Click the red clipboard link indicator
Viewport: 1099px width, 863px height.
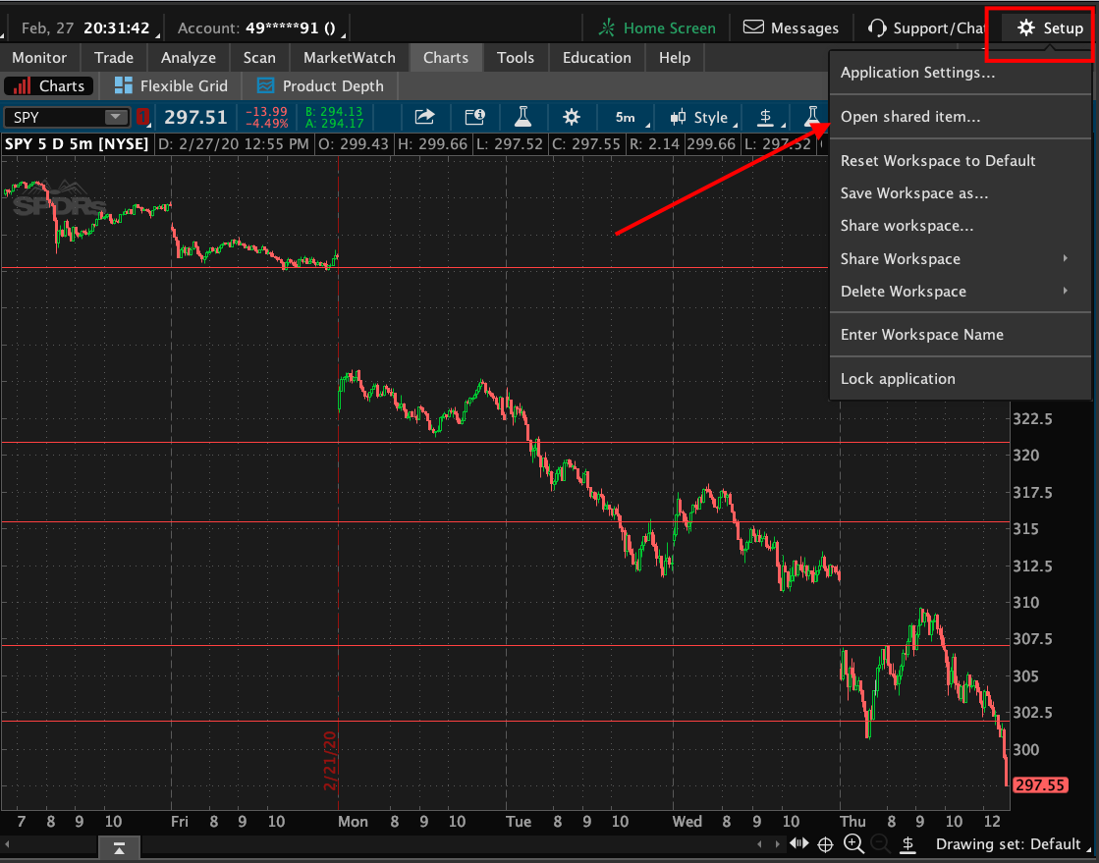(144, 118)
